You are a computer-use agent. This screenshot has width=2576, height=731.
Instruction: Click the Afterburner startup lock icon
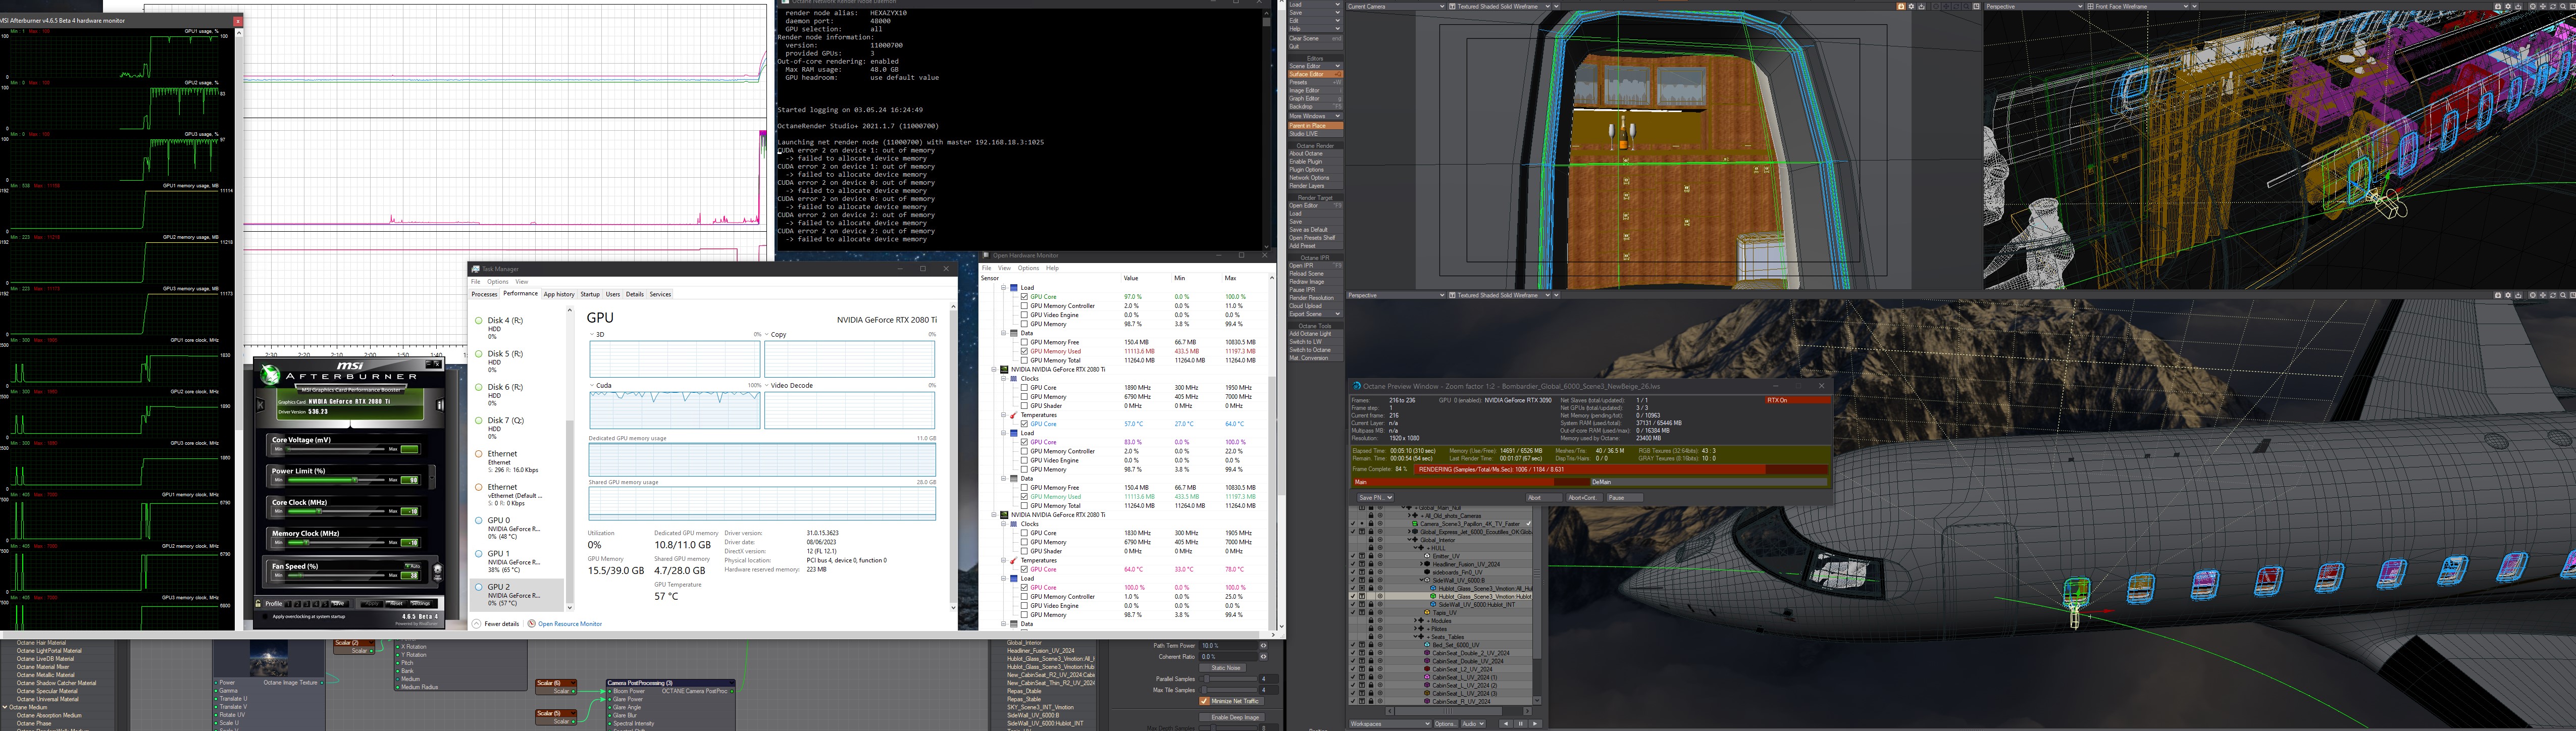coord(258,603)
